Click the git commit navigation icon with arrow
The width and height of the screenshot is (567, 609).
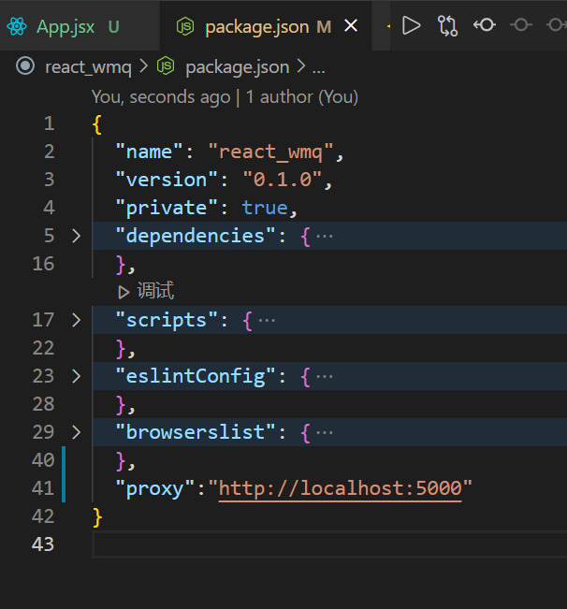pos(484,25)
